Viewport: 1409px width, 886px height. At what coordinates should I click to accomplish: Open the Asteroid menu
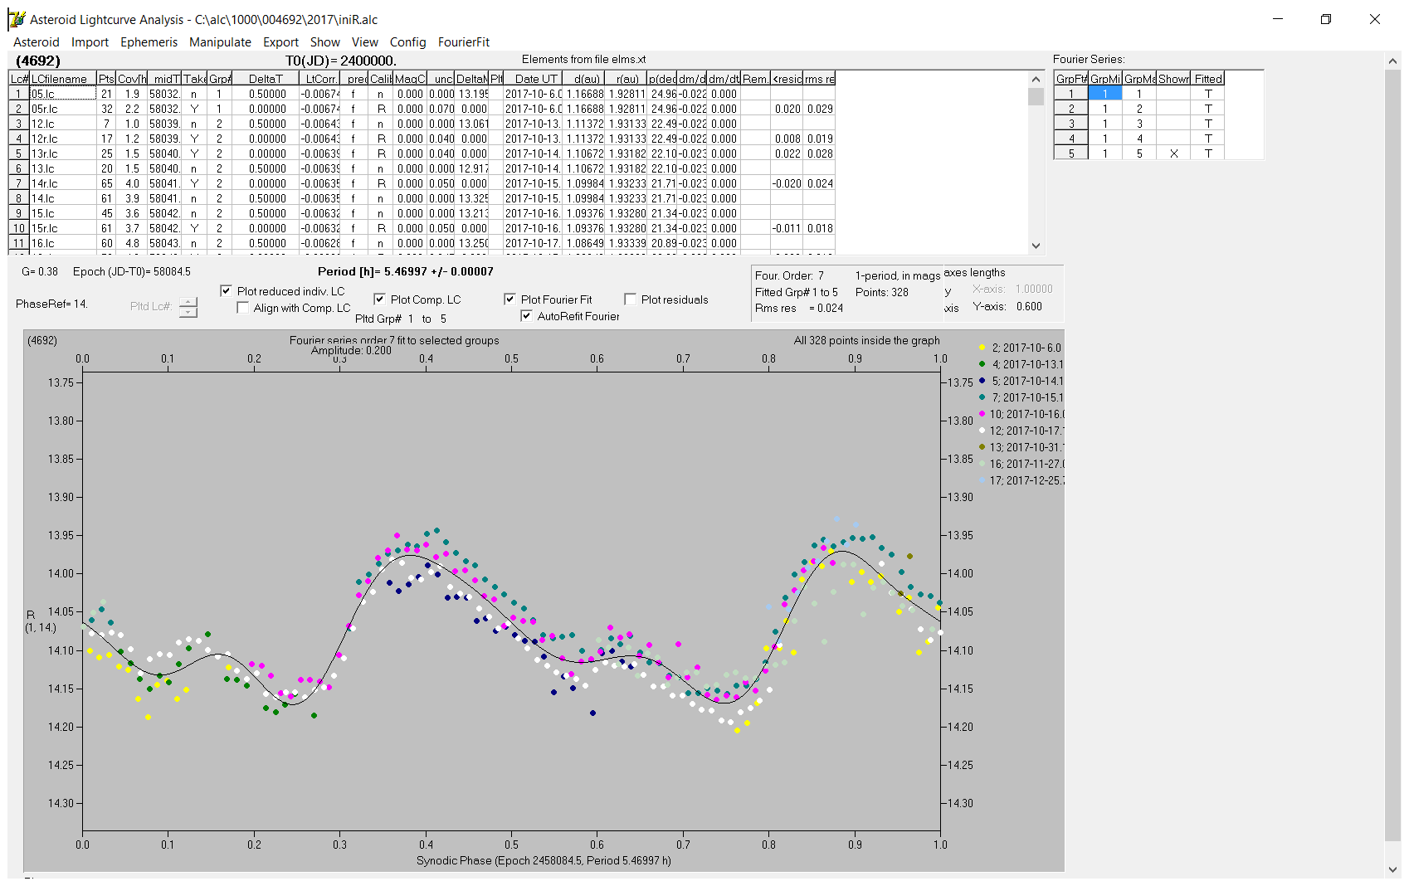[37, 42]
